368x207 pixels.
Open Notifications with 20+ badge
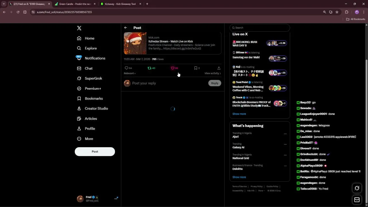coord(91,58)
